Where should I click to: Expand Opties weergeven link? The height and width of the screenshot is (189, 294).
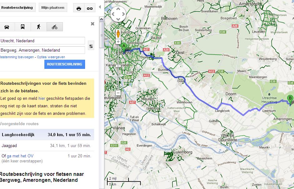pyautogui.click(x=51, y=57)
